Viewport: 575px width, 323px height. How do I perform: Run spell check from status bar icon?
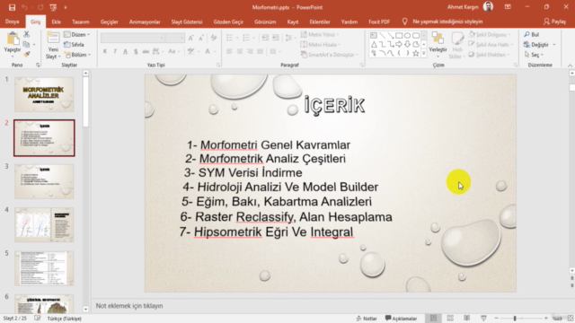pos(38,319)
